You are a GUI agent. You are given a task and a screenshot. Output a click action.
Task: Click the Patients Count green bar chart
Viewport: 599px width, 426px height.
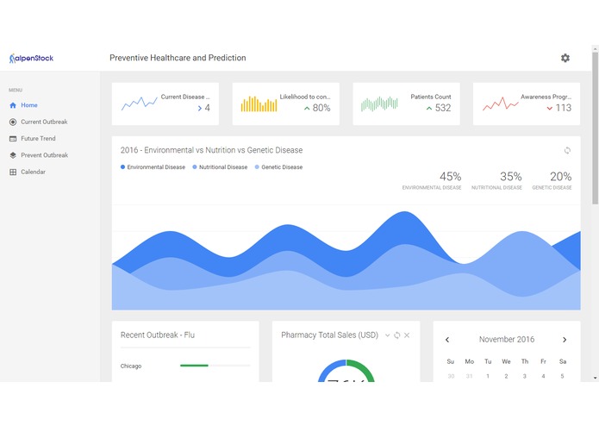(379, 103)
